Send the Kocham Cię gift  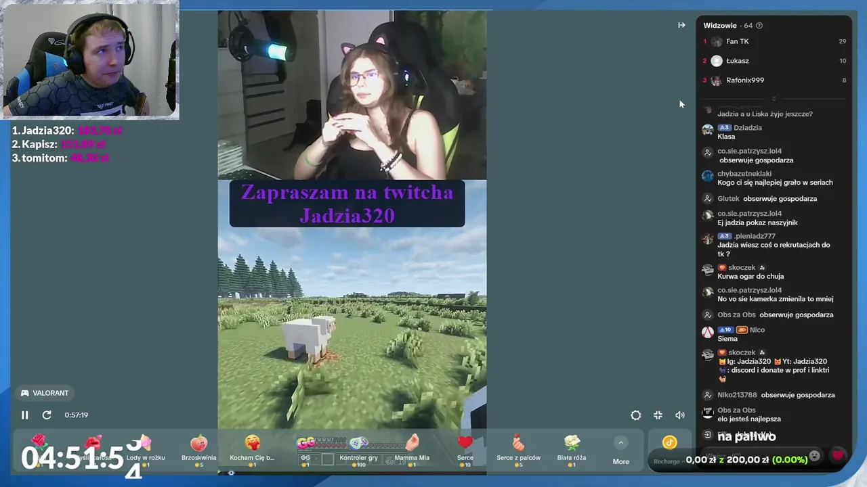(252, 450)
